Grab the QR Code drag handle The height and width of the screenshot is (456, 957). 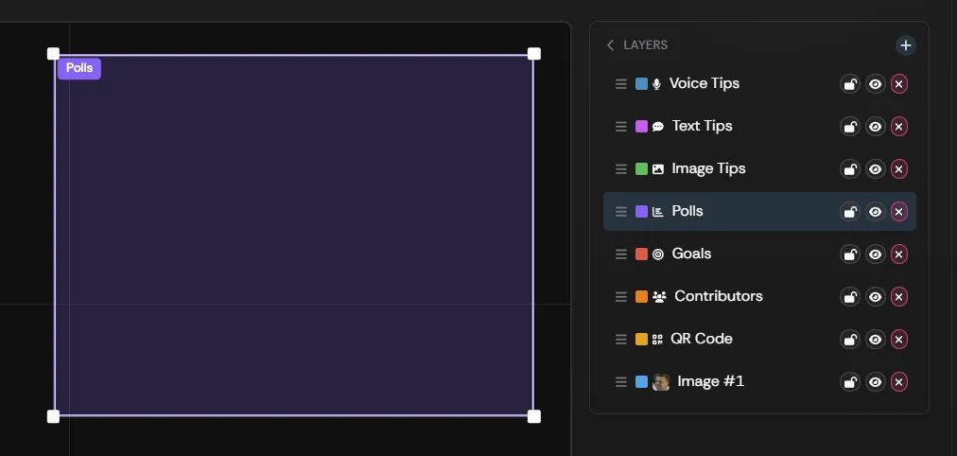pos(620,340)
